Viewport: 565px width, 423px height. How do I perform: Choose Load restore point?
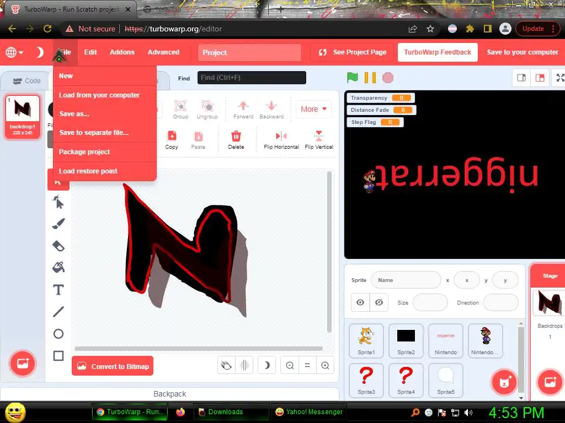click(104, 171)
